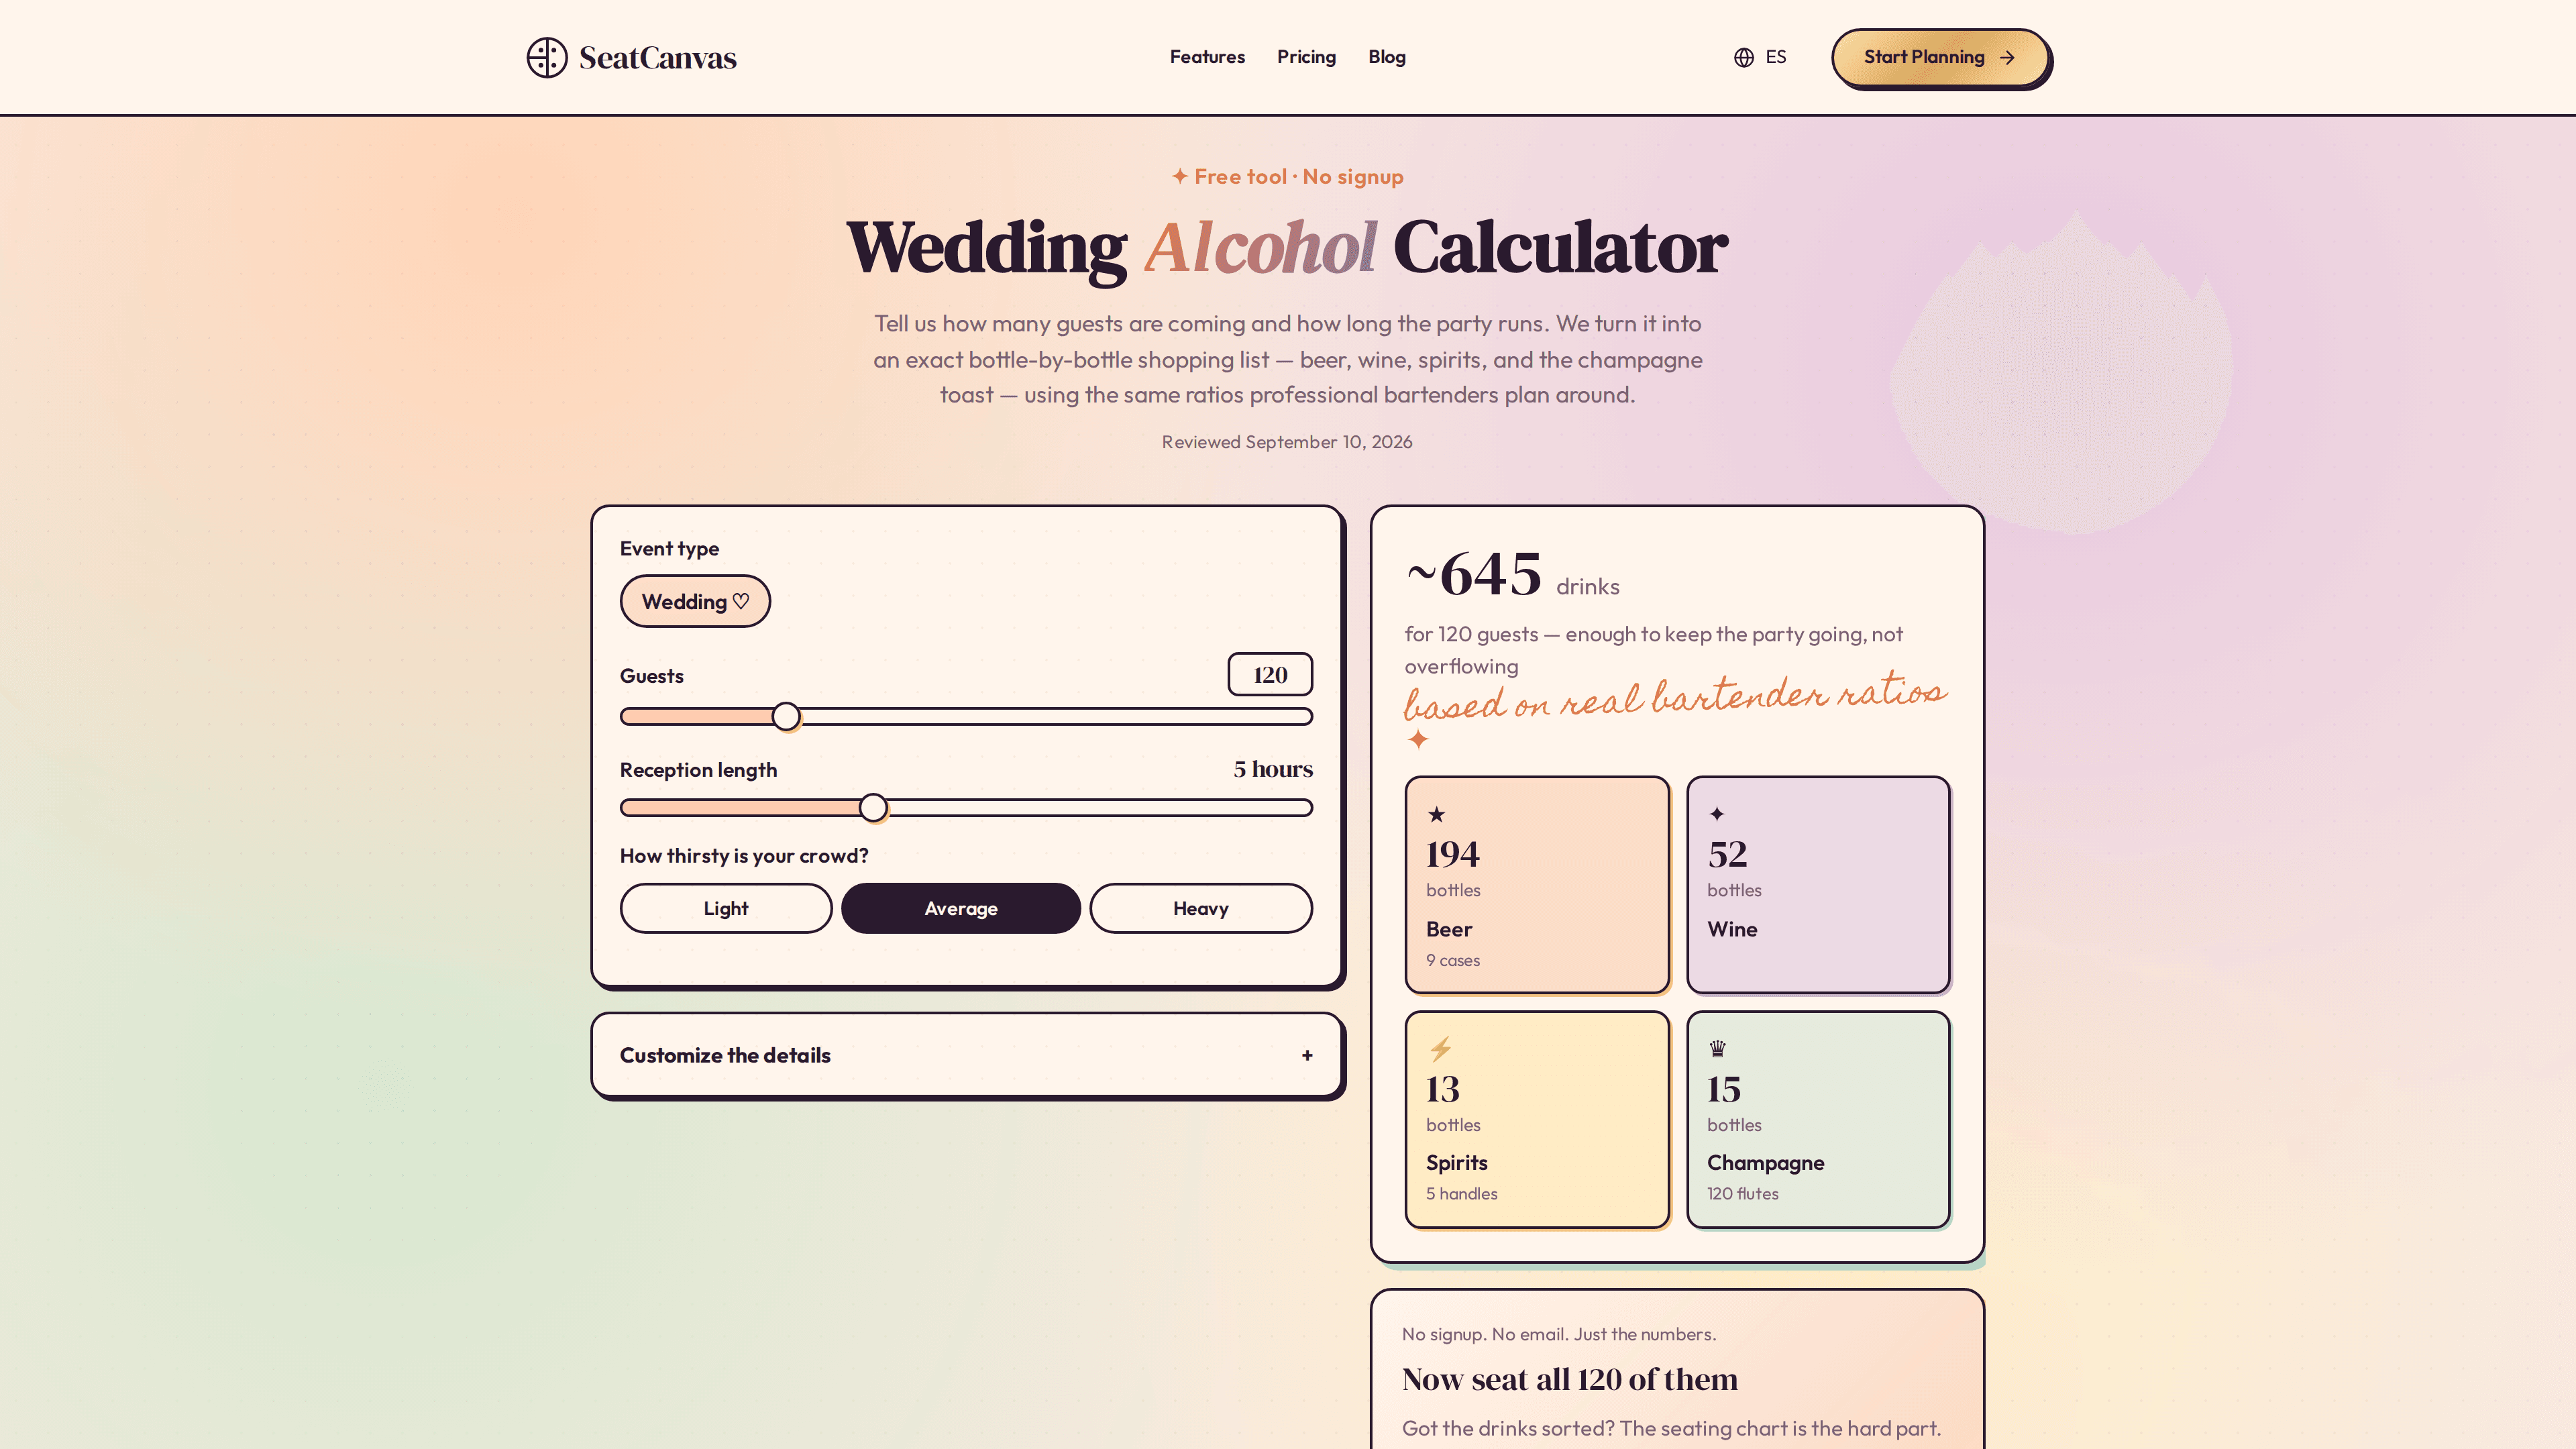The width and height of the screenshot is (2576, 1449).
Task: Select the Wedding event type chip
Action: pyautogui.click(x=695, y=601)
